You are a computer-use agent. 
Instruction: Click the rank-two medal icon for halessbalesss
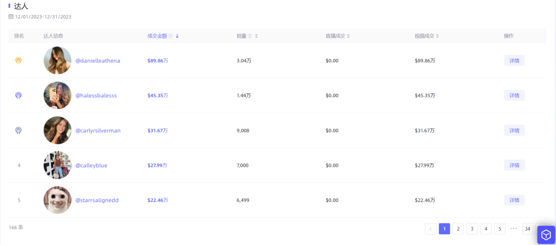click(19, 96)
